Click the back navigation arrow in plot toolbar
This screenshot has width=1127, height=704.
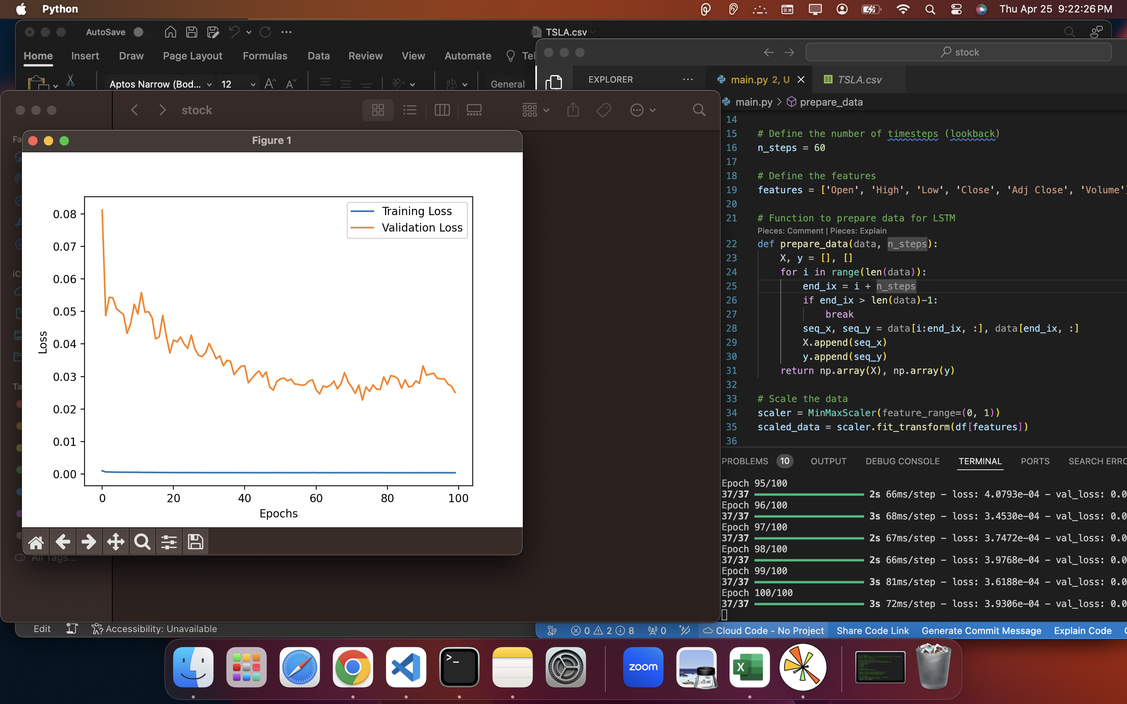[x=64, y=542]
